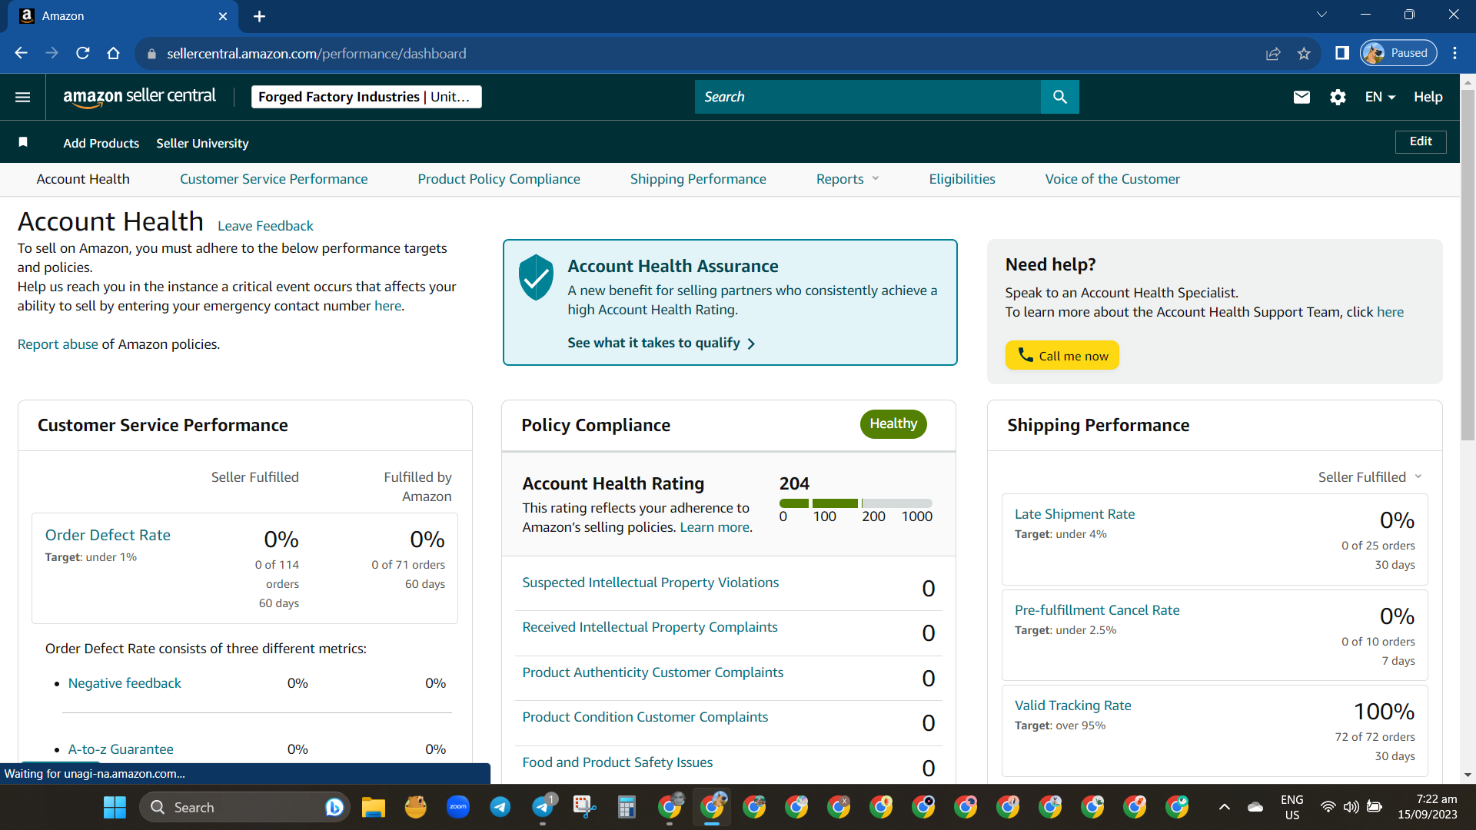Screen dimensions: 1476x830
Task: Click the Edit favorites button
Action: (1421, 141)
